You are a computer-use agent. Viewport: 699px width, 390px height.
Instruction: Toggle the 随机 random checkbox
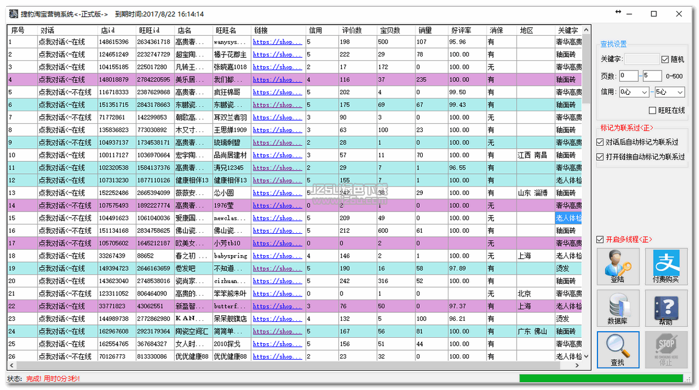pyautogui.click(x=665, y=59)
